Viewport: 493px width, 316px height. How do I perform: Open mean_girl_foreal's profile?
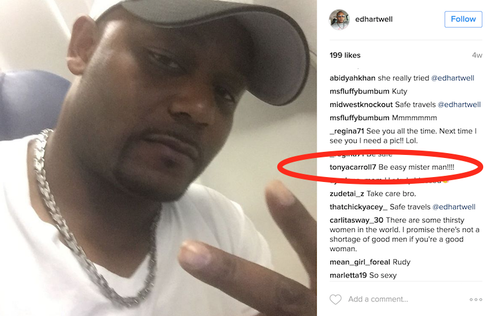coord(360,262)
